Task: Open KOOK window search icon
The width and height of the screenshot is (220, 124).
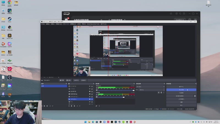Action: 180,14
